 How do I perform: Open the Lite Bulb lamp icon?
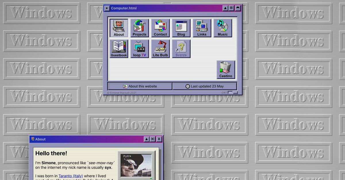(160, 49)
